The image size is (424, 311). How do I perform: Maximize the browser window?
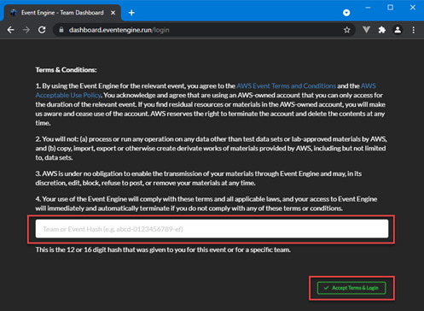pyautogui.click(x=391, y=8)
